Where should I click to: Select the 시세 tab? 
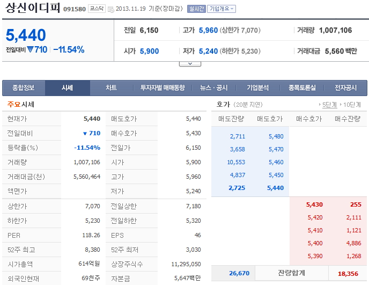(67, 88)
